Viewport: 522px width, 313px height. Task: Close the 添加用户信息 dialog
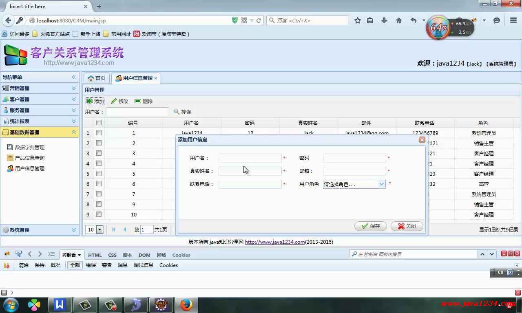[422, 140]
